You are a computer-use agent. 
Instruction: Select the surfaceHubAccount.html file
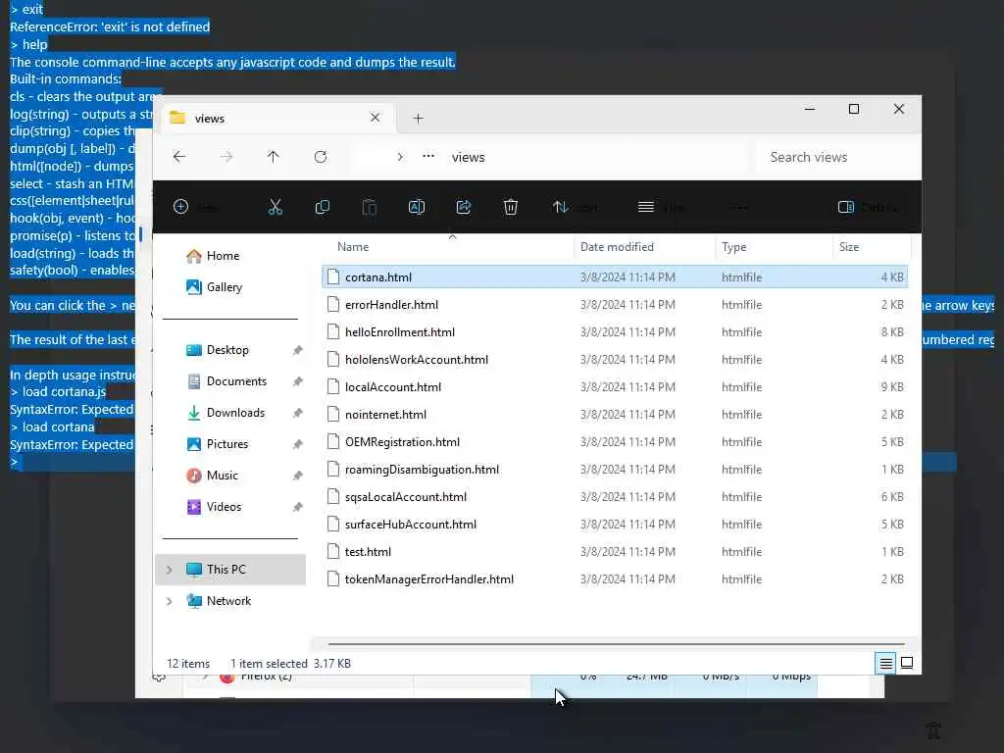click(615, 524)
